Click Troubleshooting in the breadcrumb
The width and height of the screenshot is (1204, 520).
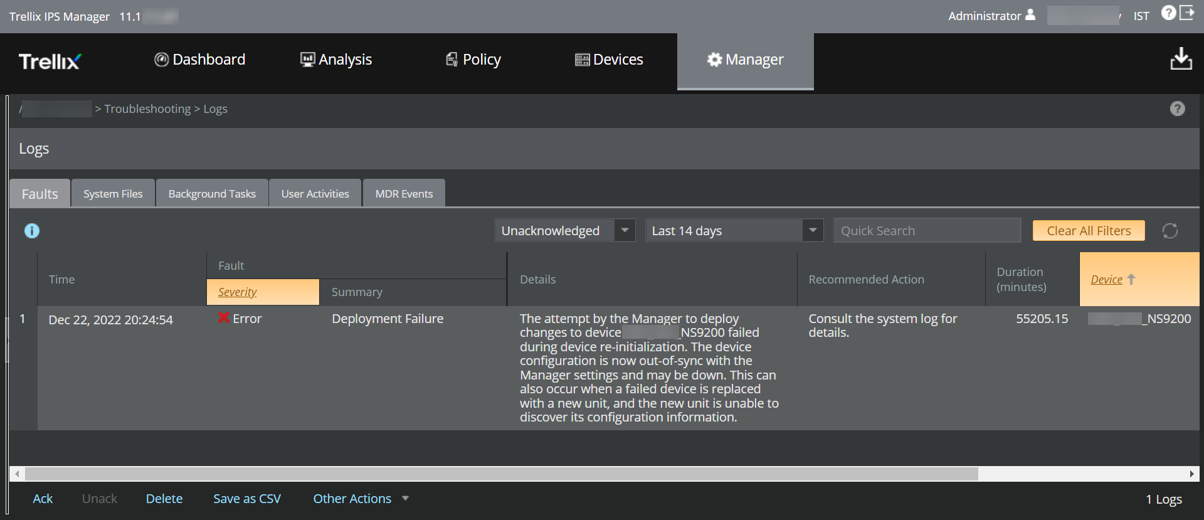(x=147, y=109)
